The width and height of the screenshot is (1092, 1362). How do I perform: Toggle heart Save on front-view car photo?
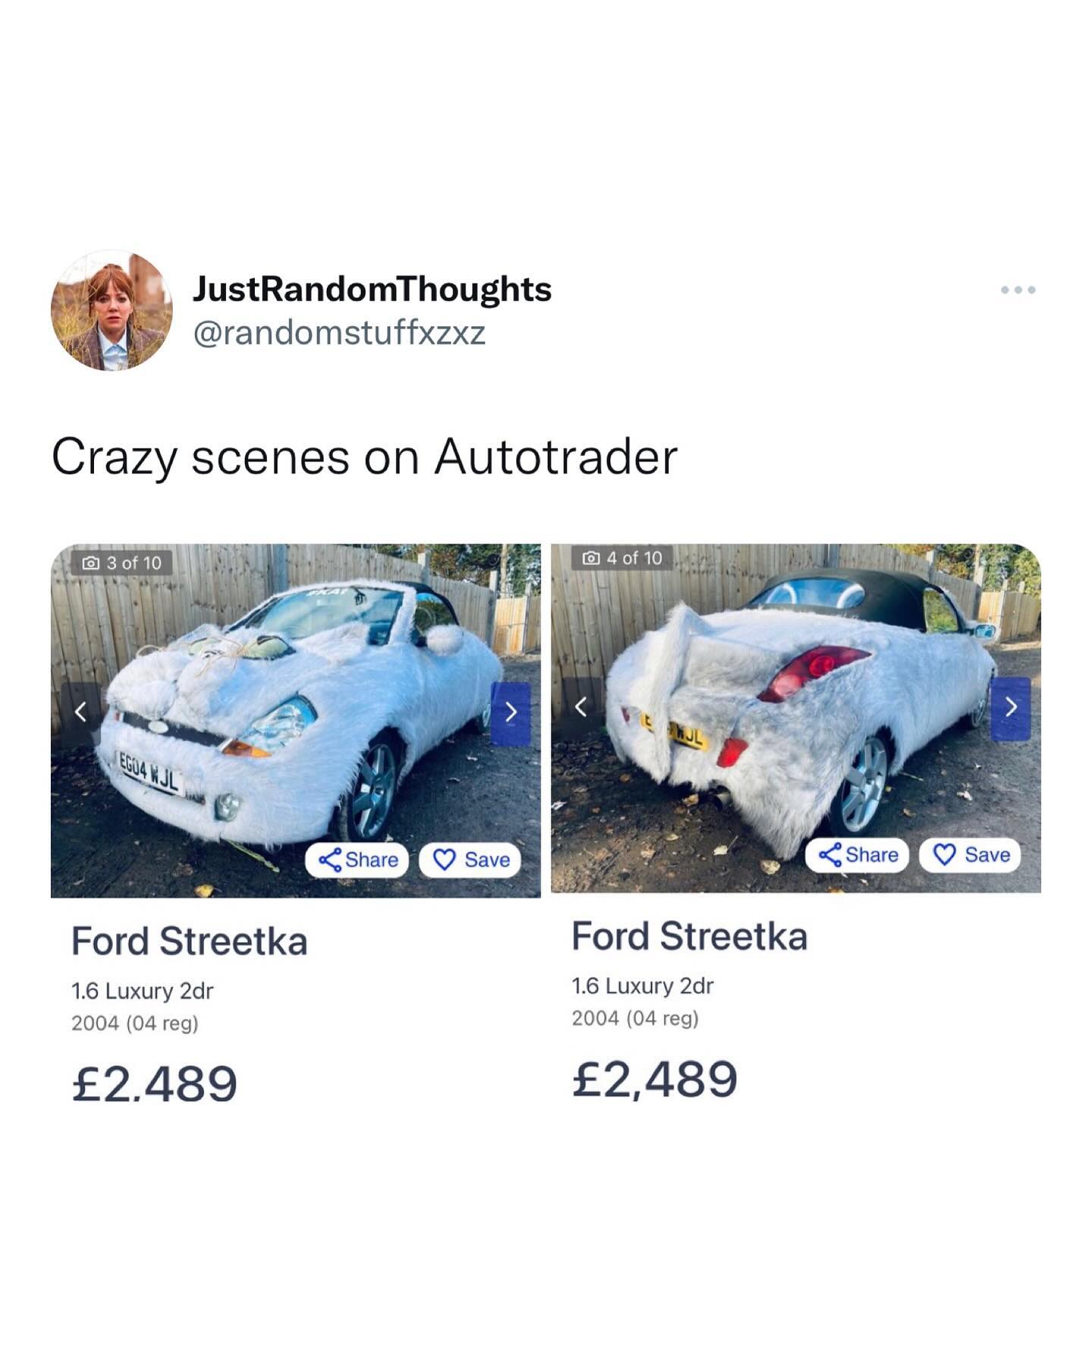pyautogui.click(x=470, y=860)
